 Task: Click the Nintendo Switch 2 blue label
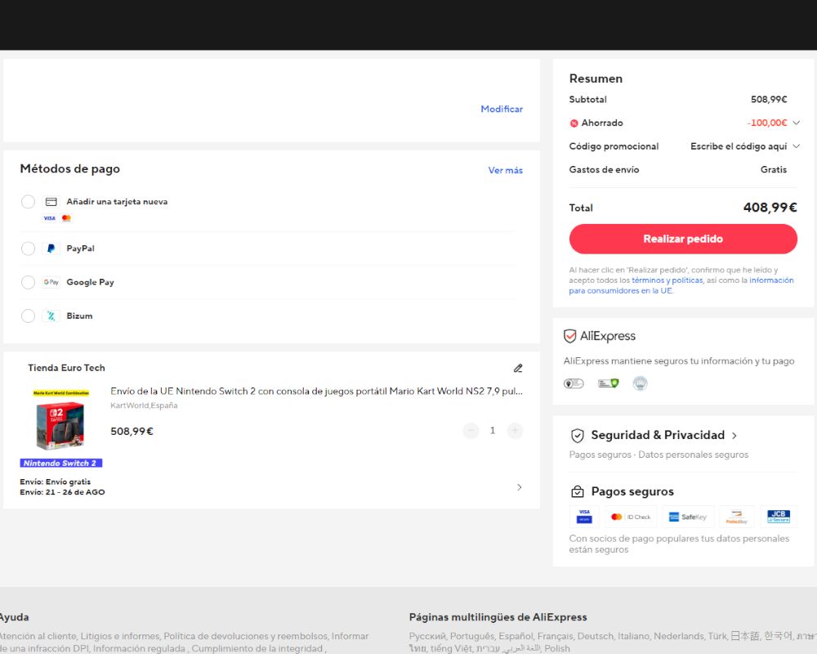(61, 464)
